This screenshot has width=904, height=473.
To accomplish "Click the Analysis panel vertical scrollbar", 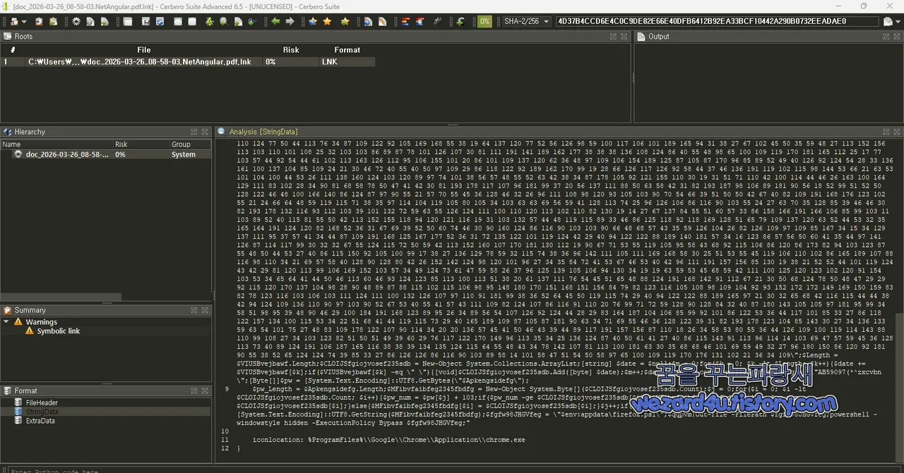I will 898,388.
